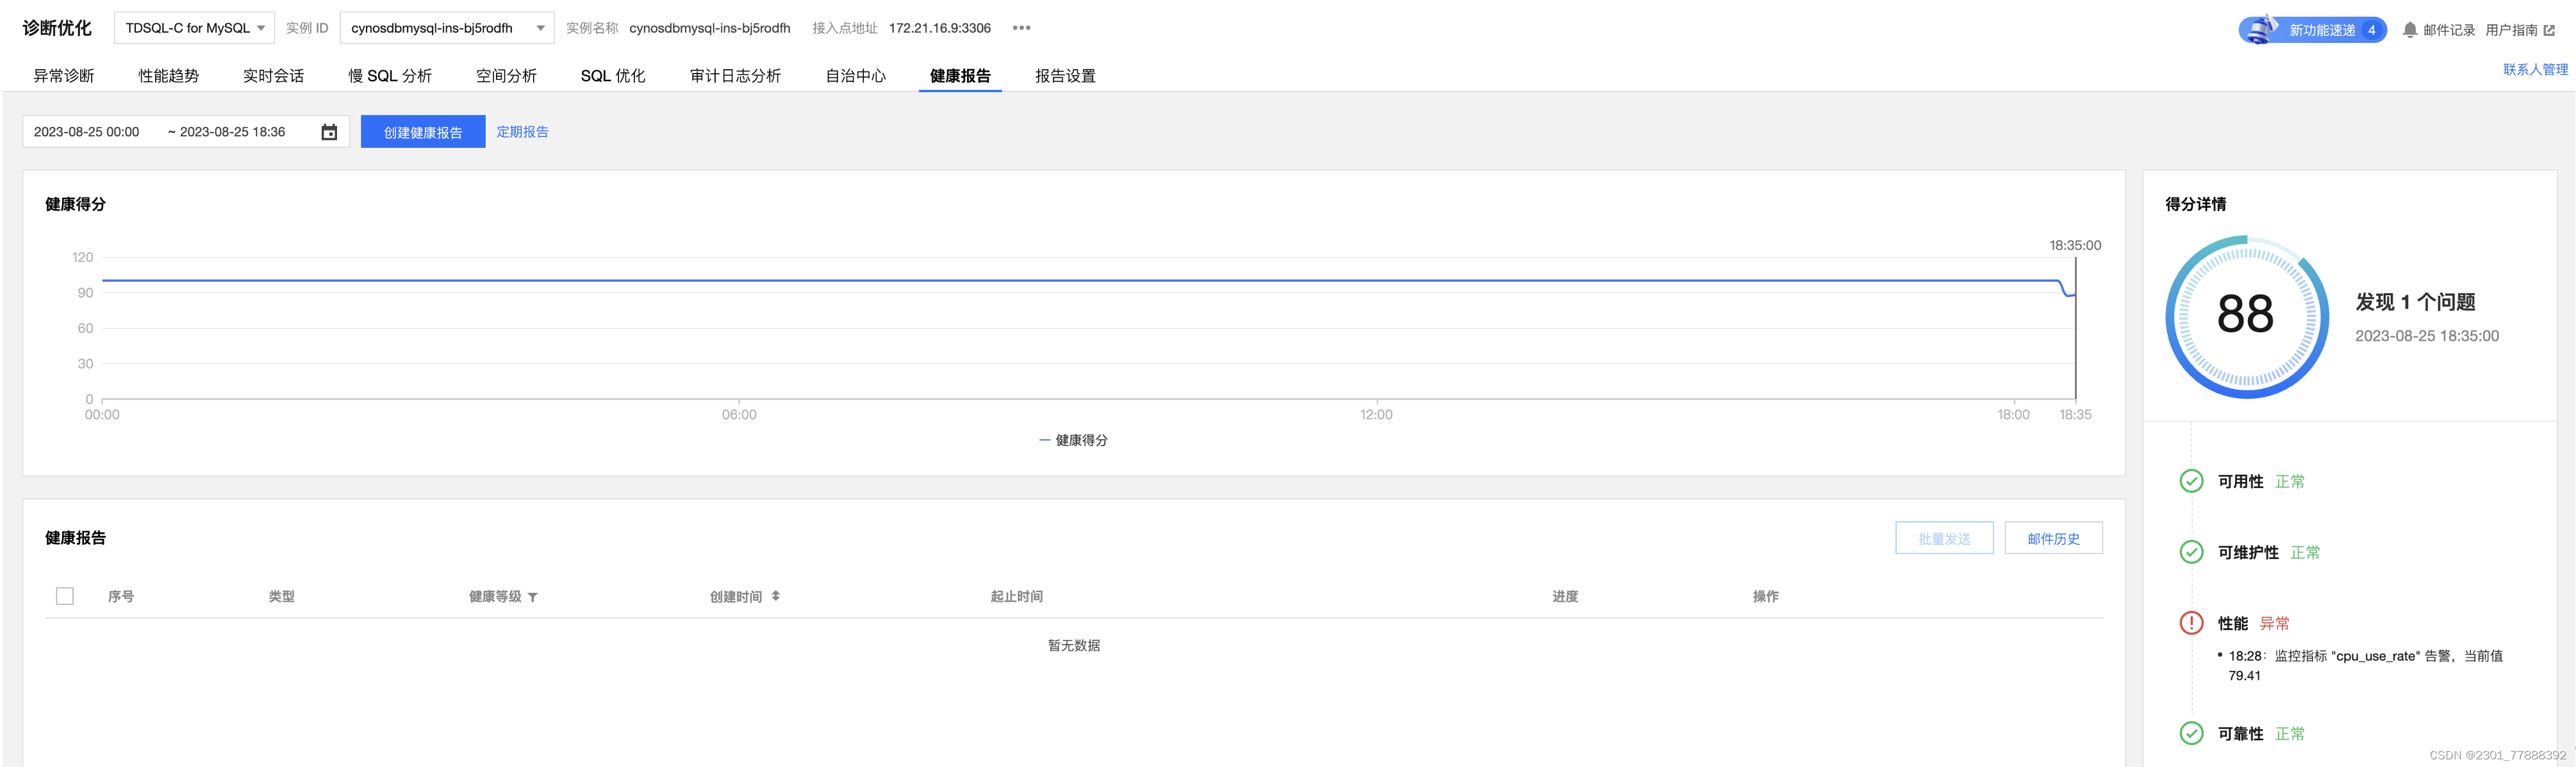
Task: Click the cpu_use_rate alert message text
Action: (2365, 665)
